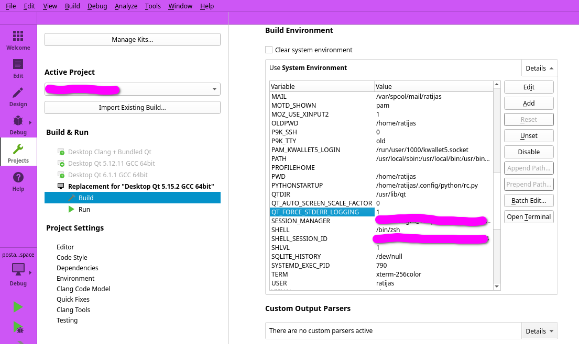The image size is (579, 344).
Task: Click the Manage Kits button
Action: click(132, 40)
